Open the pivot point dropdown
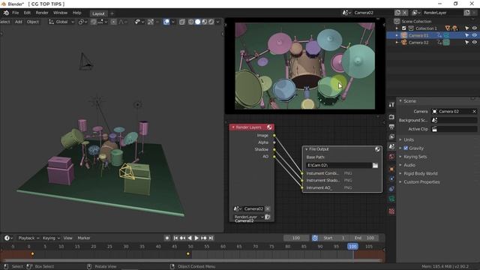The height and width of the screenshot is (270, 480). (82, 22)
